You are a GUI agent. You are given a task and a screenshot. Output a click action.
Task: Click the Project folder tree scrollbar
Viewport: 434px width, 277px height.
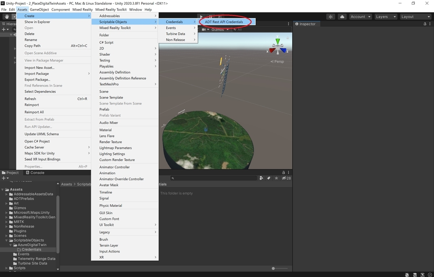[58, 224]
